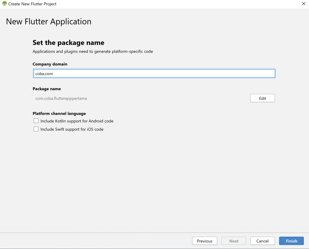Screen dimensions: 309x249
Task: Cancel the new Flutter project wizard
Action: click(x=262, y=241)
